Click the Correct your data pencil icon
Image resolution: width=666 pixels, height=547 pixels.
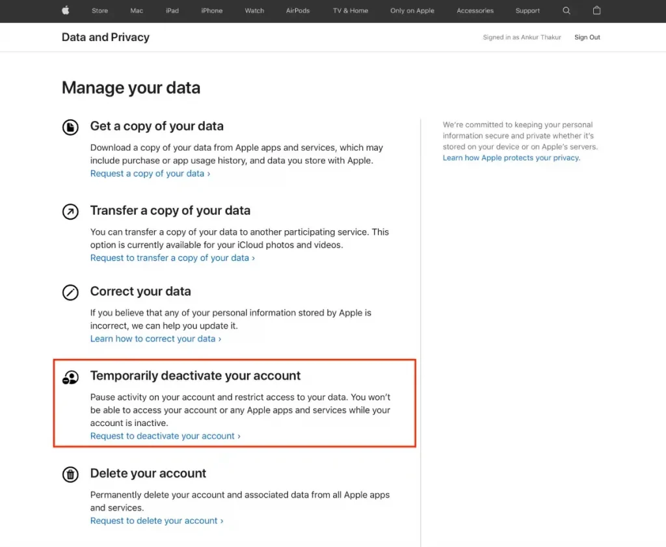point(70,292)
